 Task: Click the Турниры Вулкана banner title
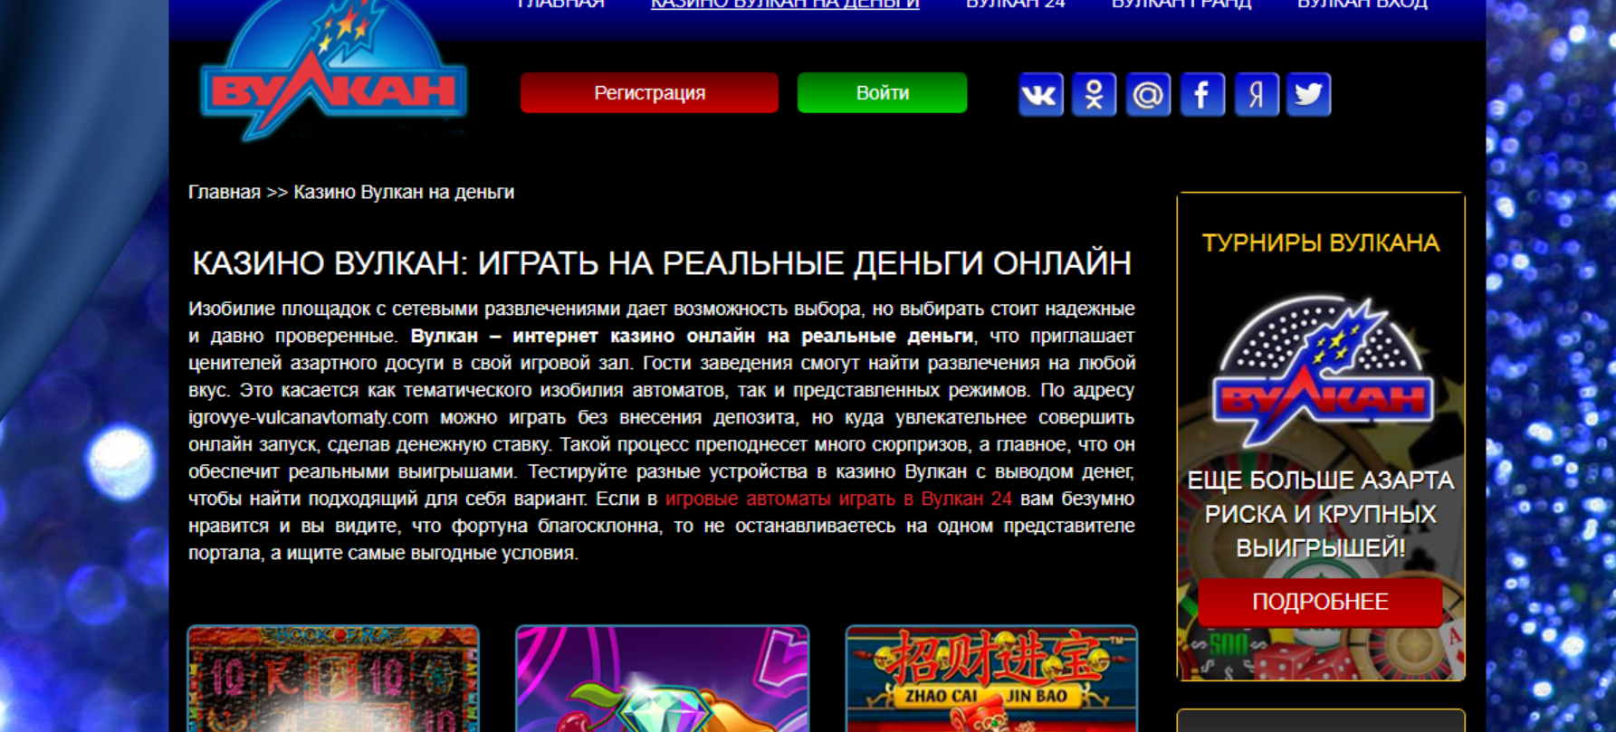pyautogui.click(x=1320, y=242)
